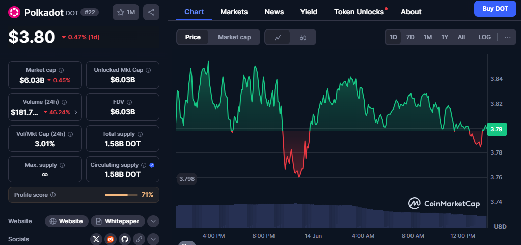The image size is (521, 245).
Task: Click info icon next to Vol/Mkt Cap (24h)
Action: click(70, 134)
